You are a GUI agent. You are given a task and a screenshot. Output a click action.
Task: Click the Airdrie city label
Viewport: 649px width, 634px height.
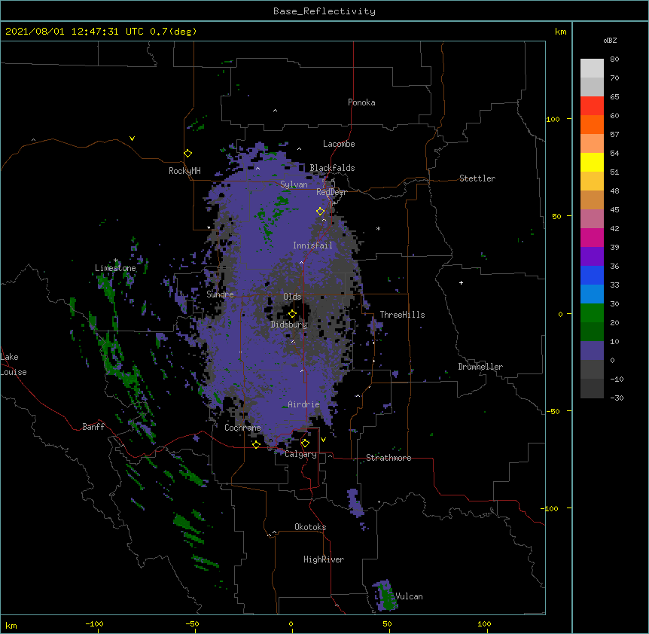click(303, 404)
